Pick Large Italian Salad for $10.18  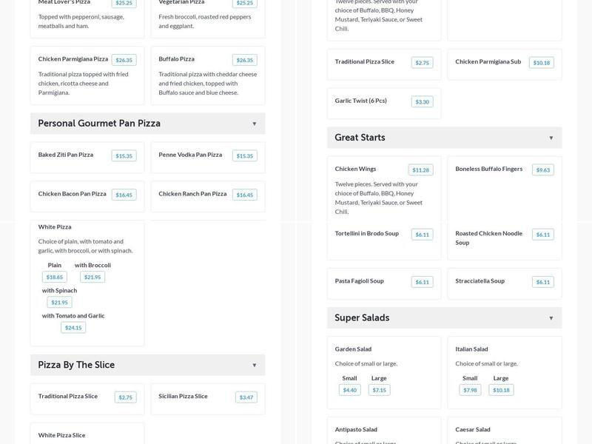[x=501, y=390]
